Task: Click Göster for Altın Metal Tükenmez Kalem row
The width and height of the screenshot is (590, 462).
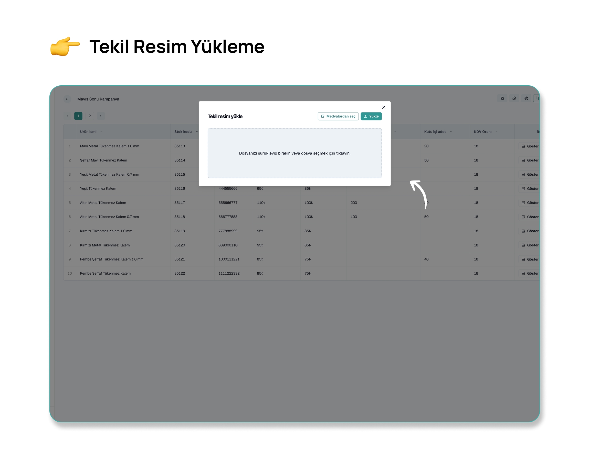Action: pyautogui.click(x=530, y=202)
